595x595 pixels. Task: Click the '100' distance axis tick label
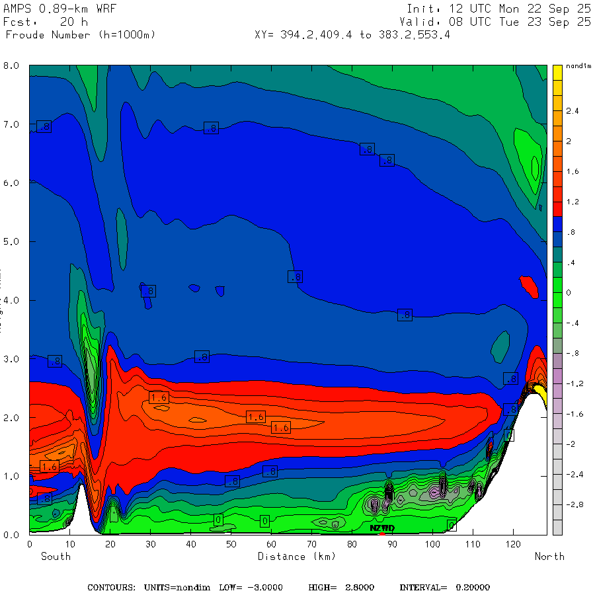pyautogui.click(x=432, y=544)
